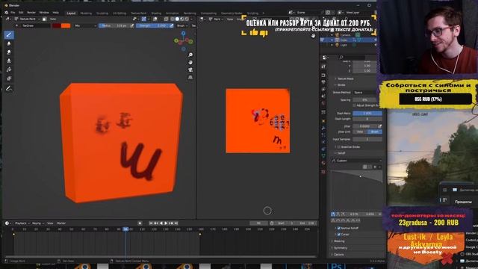Expand the Masking panel
This screenshot has width=478, height=269.
click(x=338, y=241)
